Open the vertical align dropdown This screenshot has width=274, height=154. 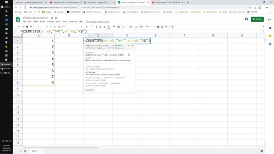137,27
